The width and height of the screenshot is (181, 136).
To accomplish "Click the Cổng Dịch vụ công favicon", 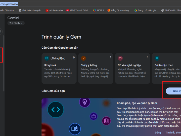I will [109, 10].
